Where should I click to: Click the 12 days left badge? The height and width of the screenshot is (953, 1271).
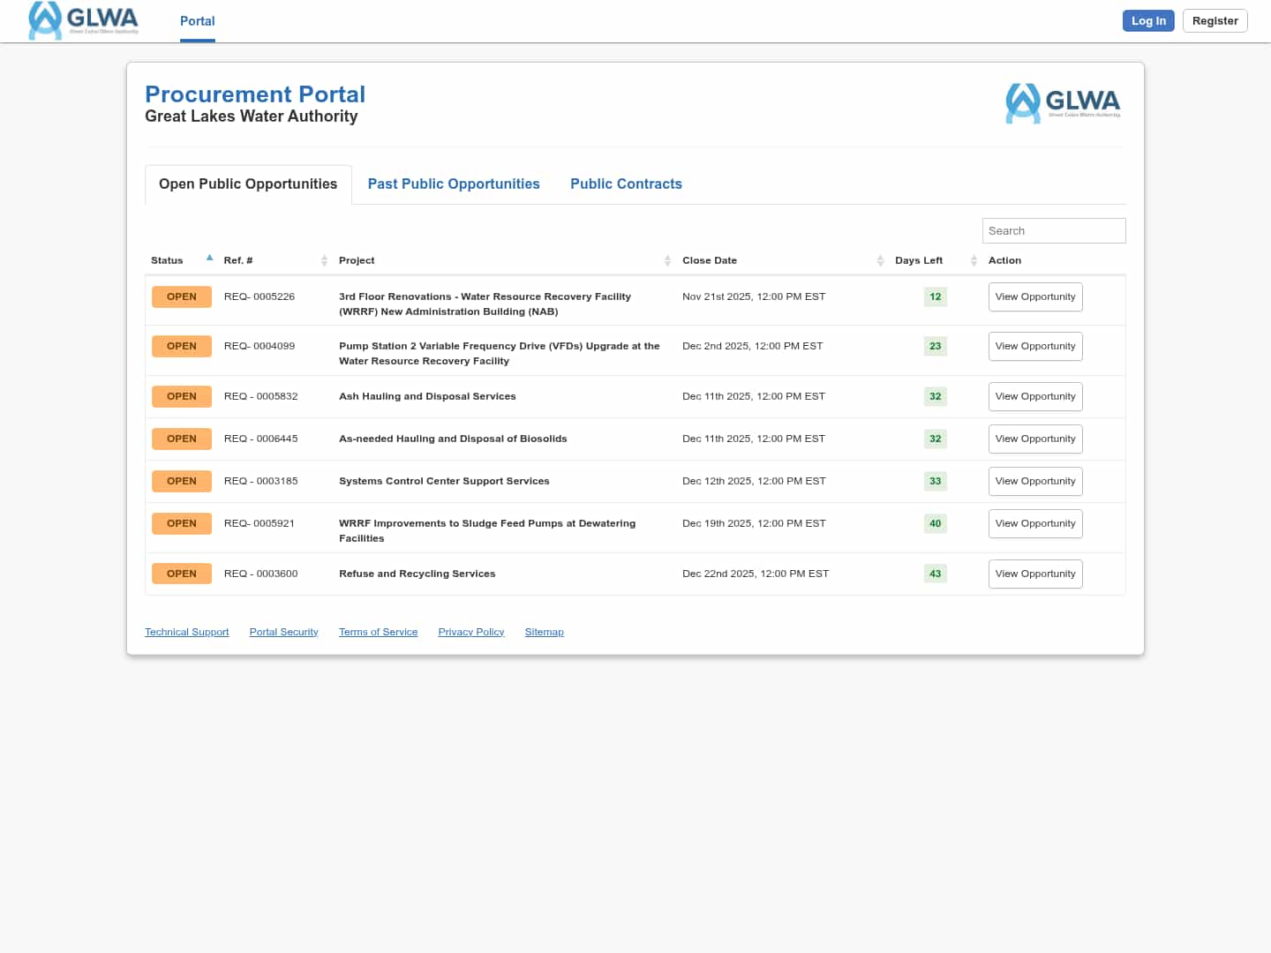[x=935, y=296]
